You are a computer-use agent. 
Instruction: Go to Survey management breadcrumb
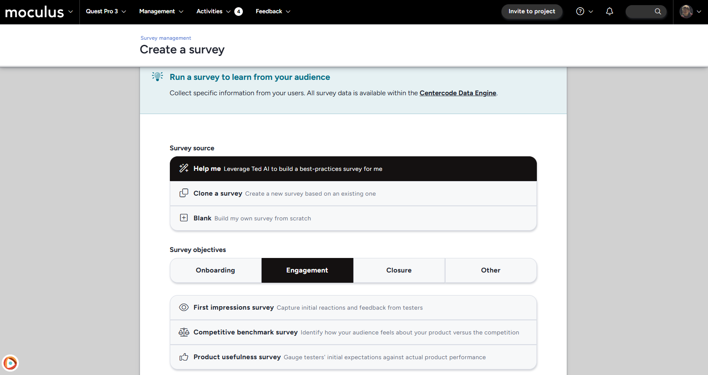[x=166, y=38]
